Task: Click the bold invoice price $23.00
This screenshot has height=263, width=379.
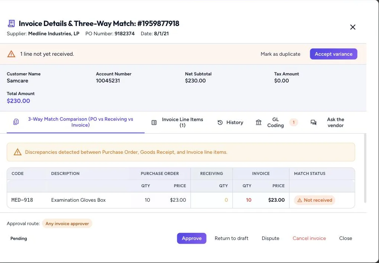Action: (x=276, y=200)
